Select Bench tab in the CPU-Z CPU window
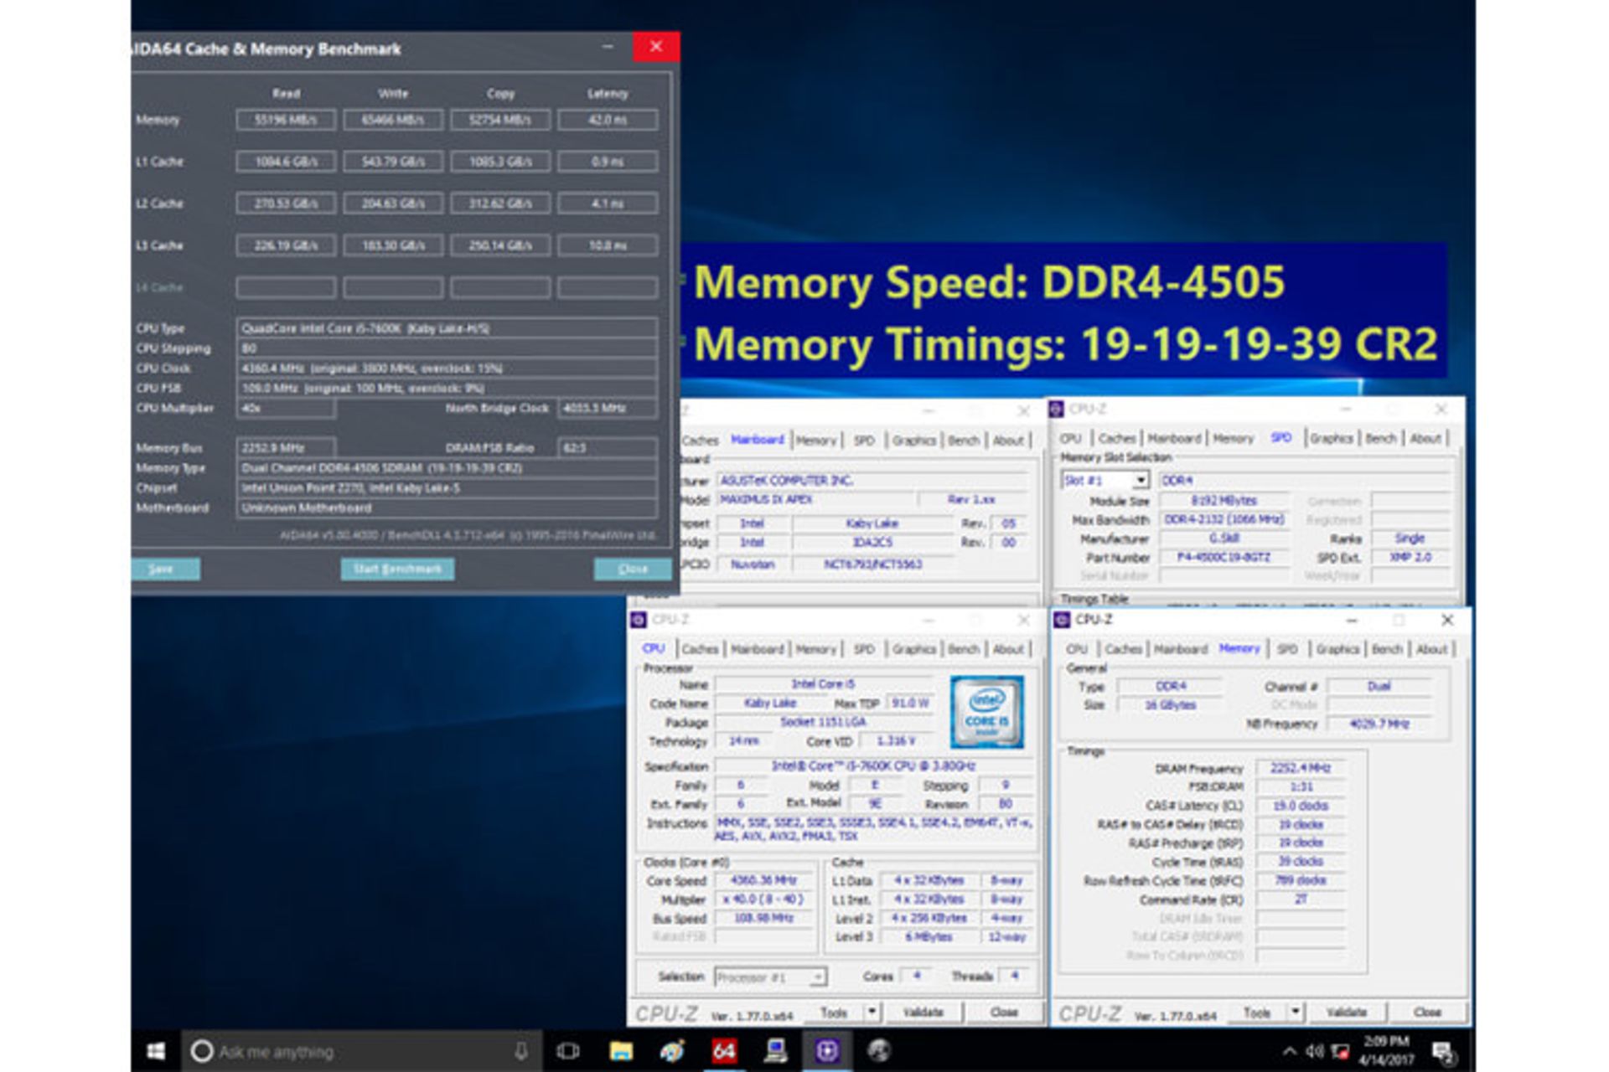The width and height of the screenshot is (1609, 1072). point(964,649)
